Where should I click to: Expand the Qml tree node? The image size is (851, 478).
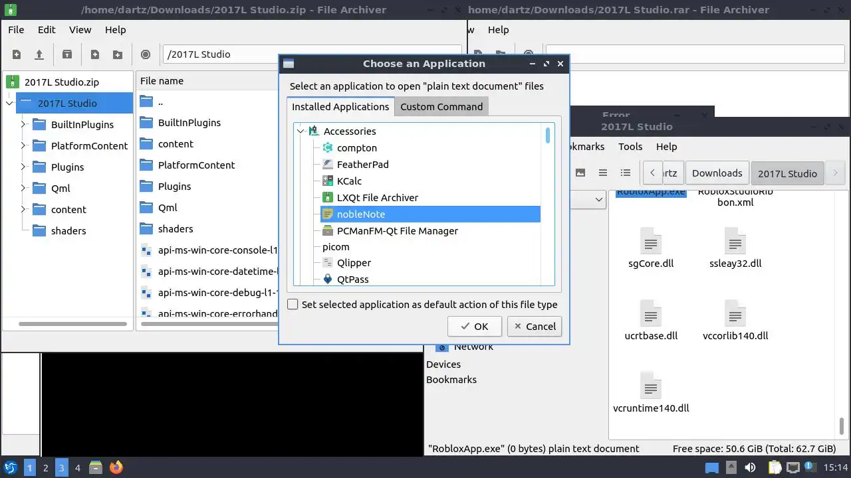(x=23, y=189)
